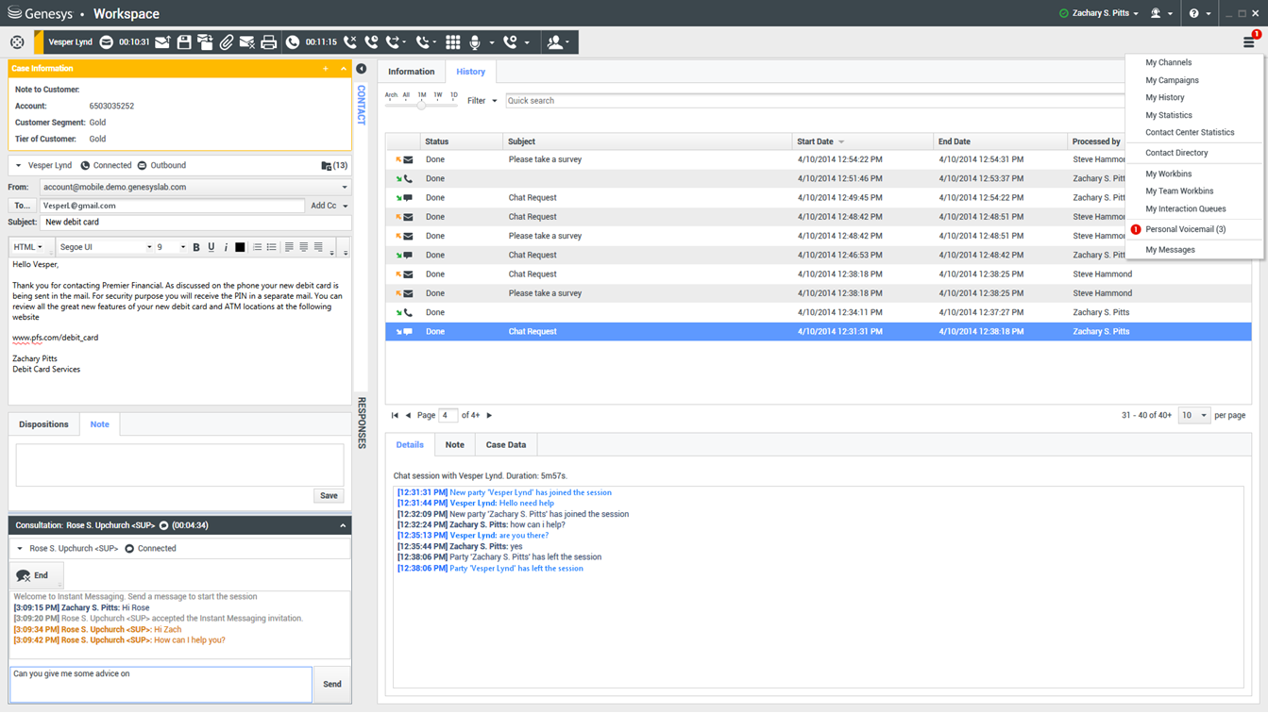Open the dial keypad grid icon
Image resolution: width=1268 pixels, height=713 pixels.
coord(453,42)
